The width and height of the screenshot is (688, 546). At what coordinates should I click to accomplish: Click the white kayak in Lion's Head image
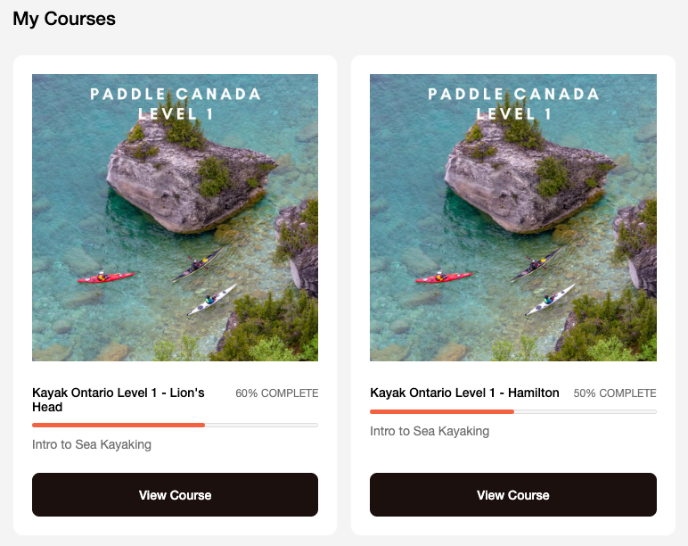click(x=212, y=300)
